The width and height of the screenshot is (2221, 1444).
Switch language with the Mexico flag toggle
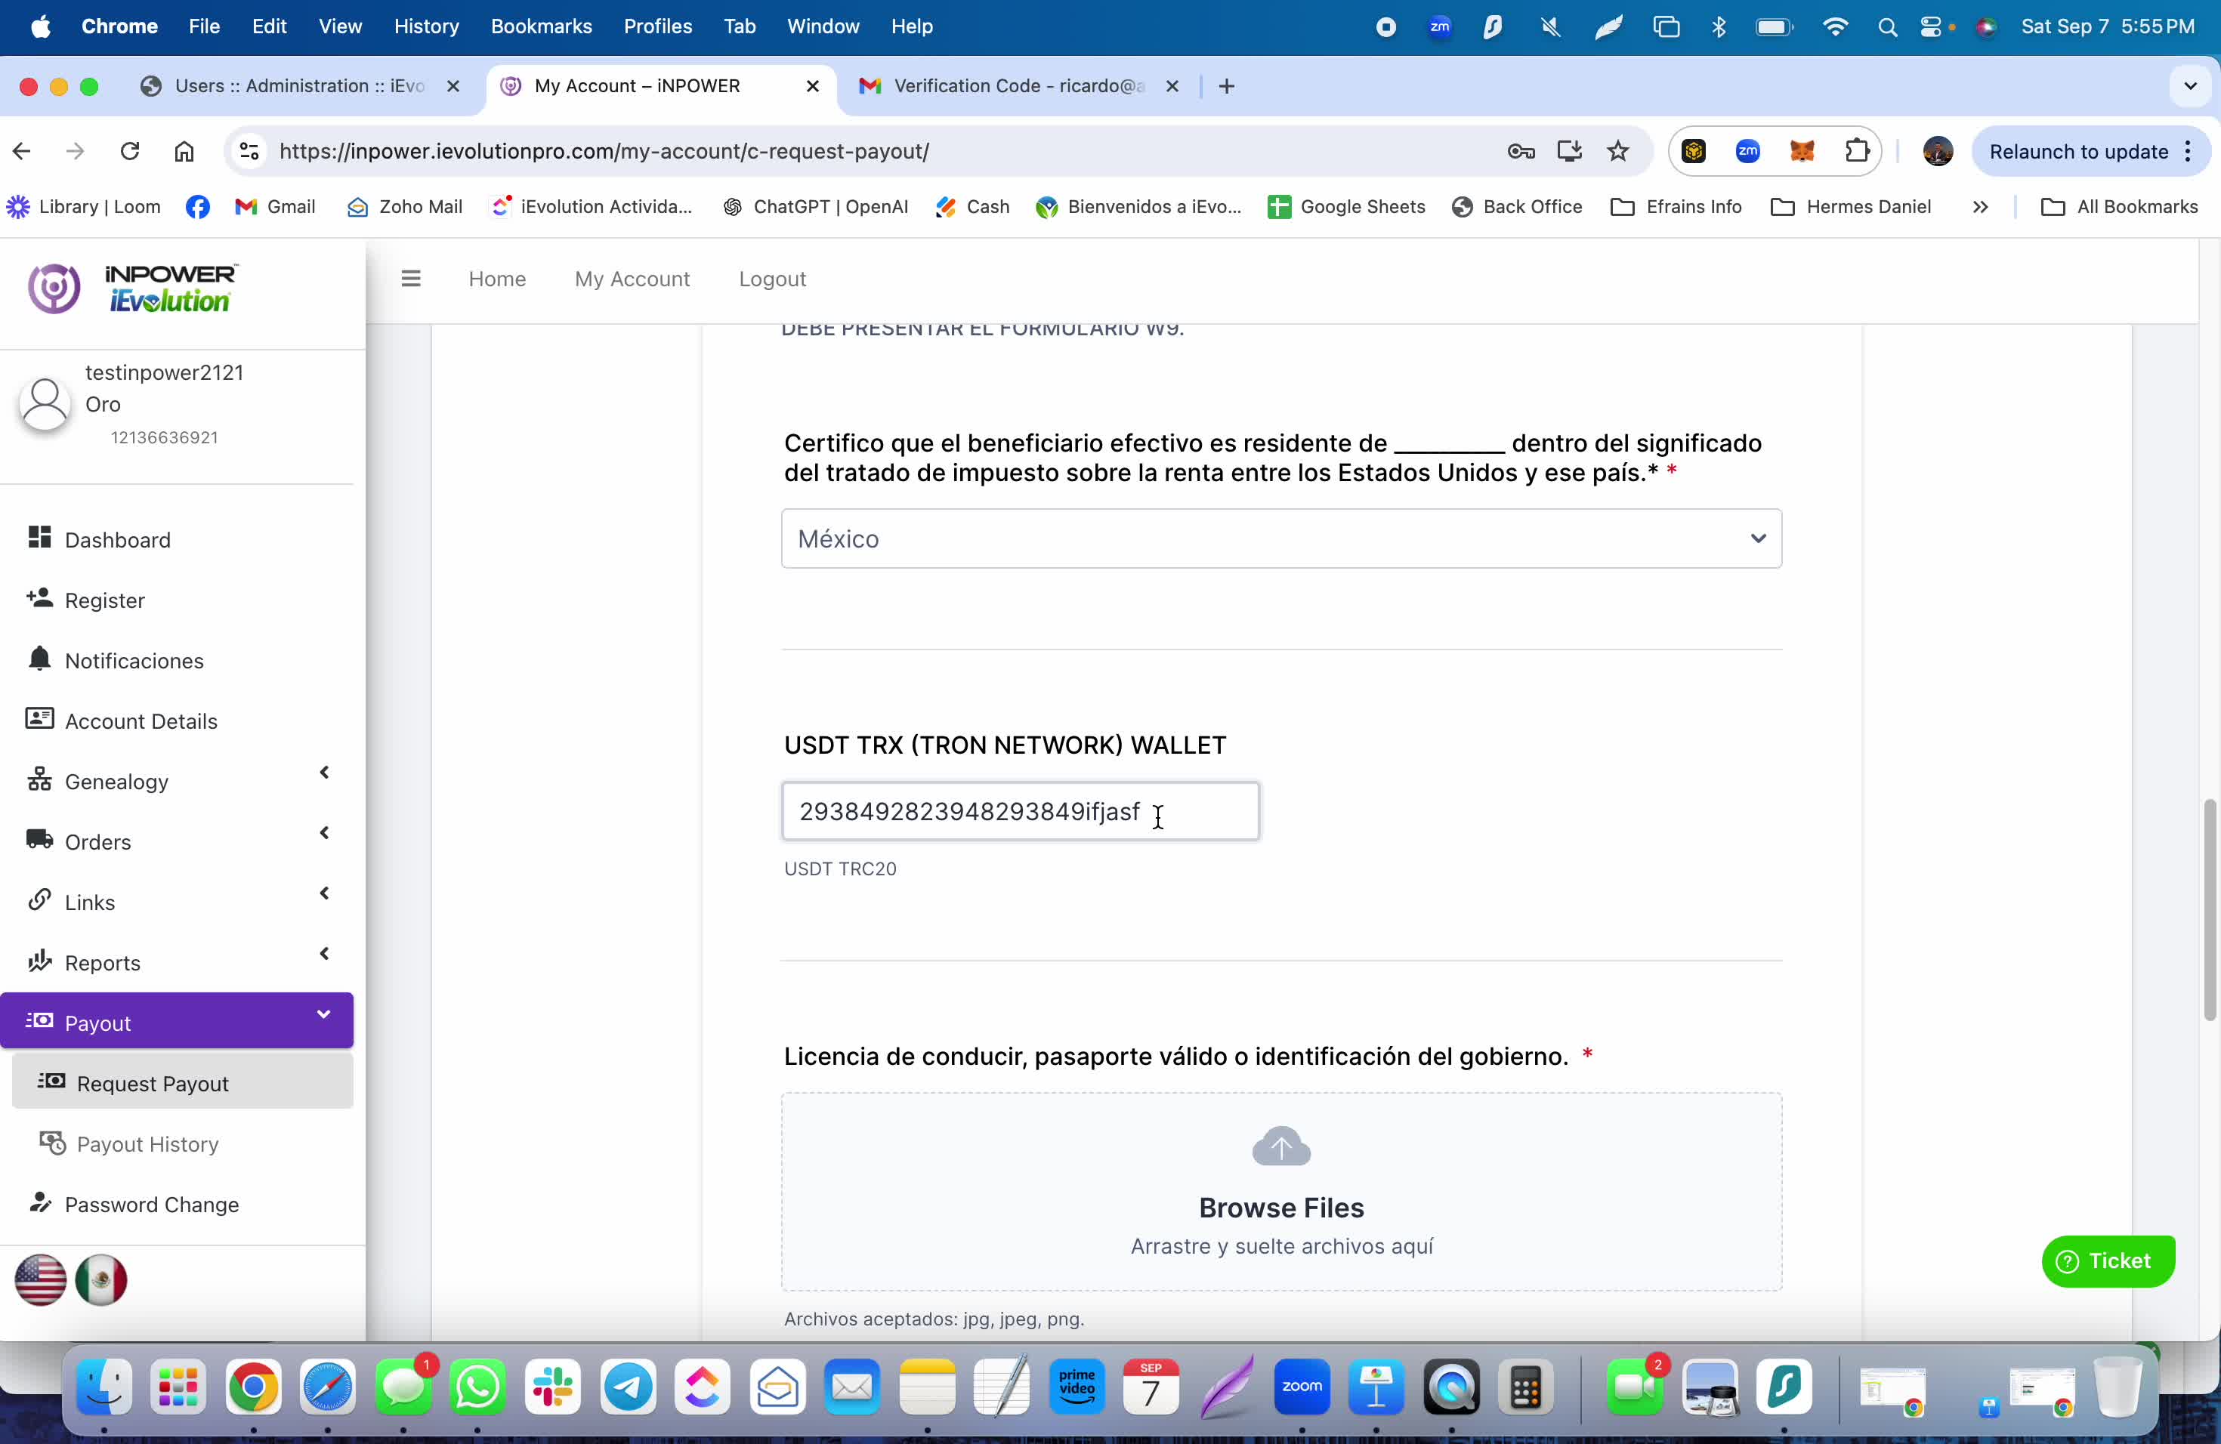(102, 1280)
